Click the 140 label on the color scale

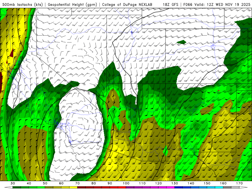pos(191,183)
